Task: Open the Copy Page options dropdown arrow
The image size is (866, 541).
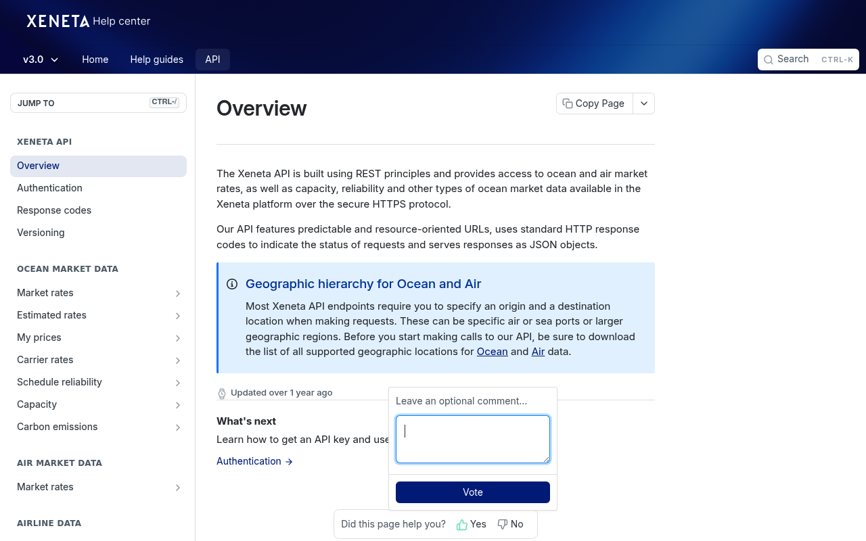Action: [644, 103]
